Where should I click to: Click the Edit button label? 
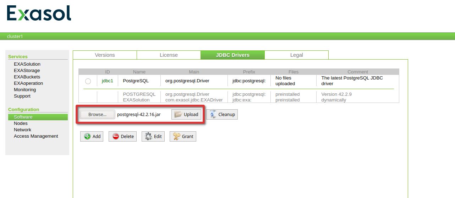pyautogui.click(x=158, y=137)
